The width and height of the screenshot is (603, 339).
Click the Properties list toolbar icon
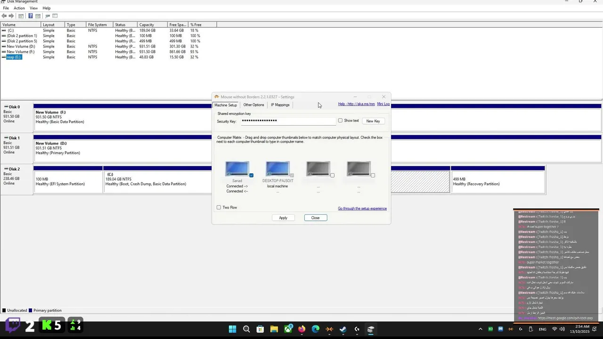(x=55, y=16)
